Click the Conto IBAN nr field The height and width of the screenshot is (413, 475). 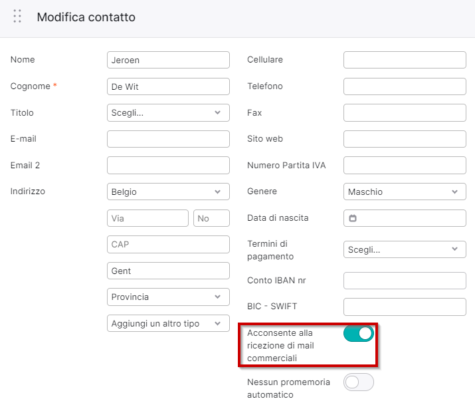[405, 281]
